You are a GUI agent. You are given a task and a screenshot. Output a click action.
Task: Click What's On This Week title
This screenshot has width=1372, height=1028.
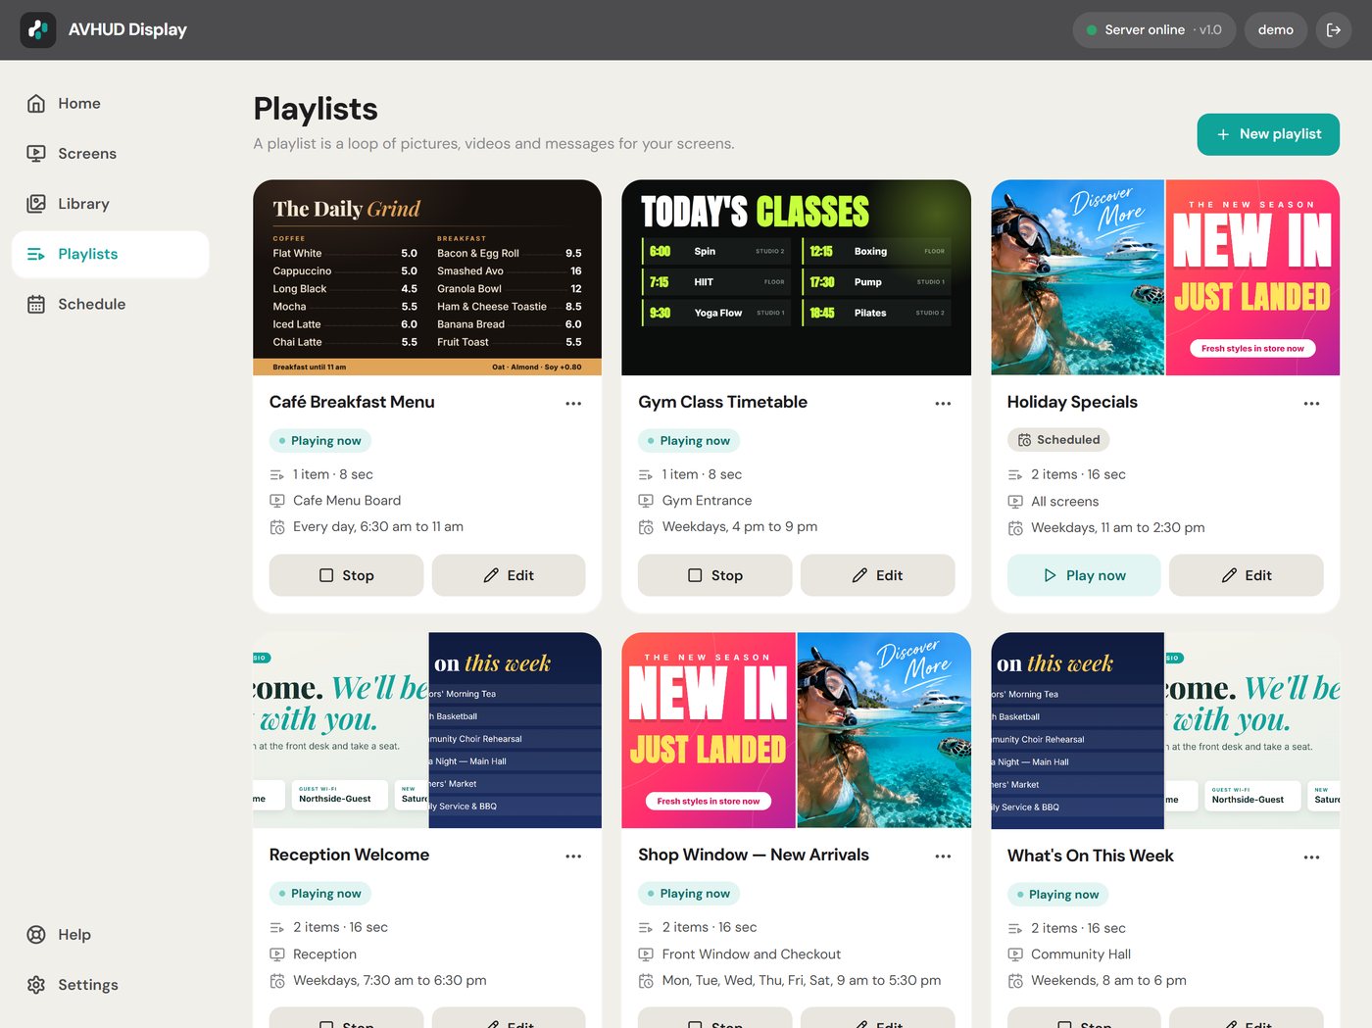click(x=1090, y=856)
